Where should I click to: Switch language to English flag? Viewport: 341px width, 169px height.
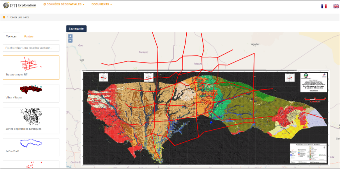[x=336, y=6]
